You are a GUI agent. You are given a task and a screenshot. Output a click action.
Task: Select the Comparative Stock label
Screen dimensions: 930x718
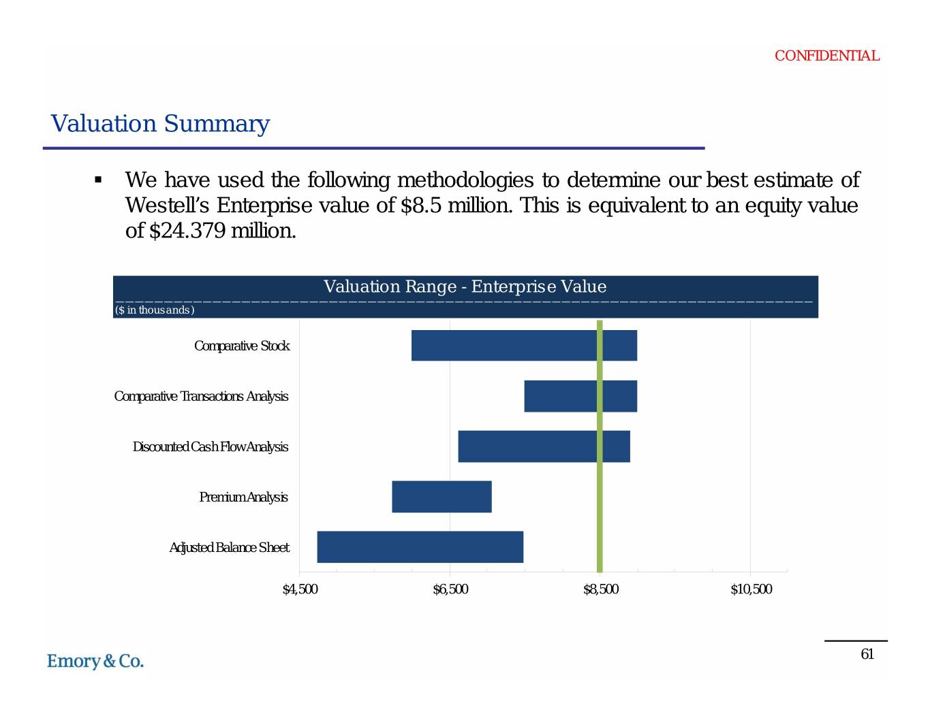(x=242, y=346)
